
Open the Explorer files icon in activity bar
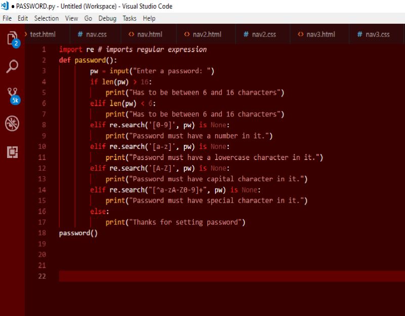(12, 38)
